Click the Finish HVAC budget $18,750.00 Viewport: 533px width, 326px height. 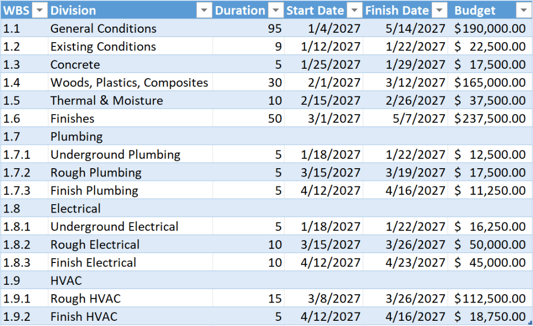pyautogui.click(x=490, y=317)
